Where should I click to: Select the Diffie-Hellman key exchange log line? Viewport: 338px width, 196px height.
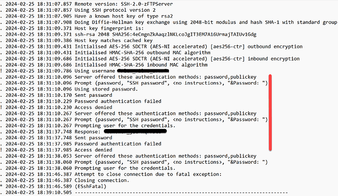(x=169, y=22)
